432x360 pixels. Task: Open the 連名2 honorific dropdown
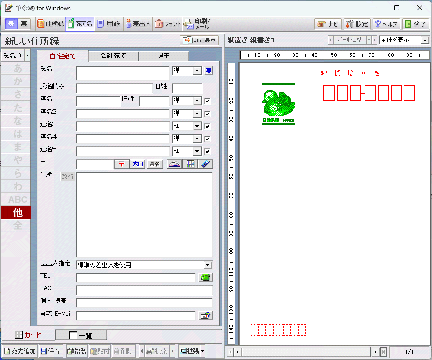[x=197, y=114]
